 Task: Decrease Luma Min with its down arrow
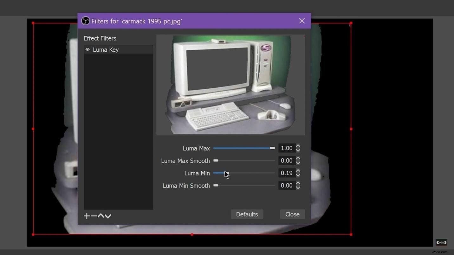tap(297, 175)
